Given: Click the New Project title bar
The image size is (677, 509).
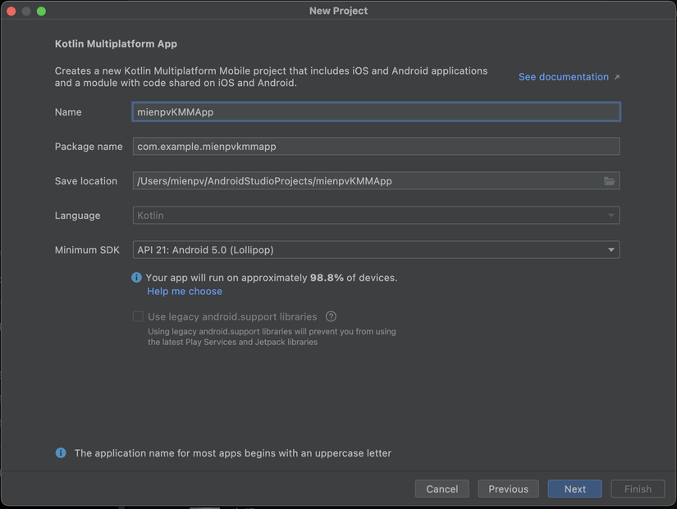Looking at the screenshot, I should [338, 11].
